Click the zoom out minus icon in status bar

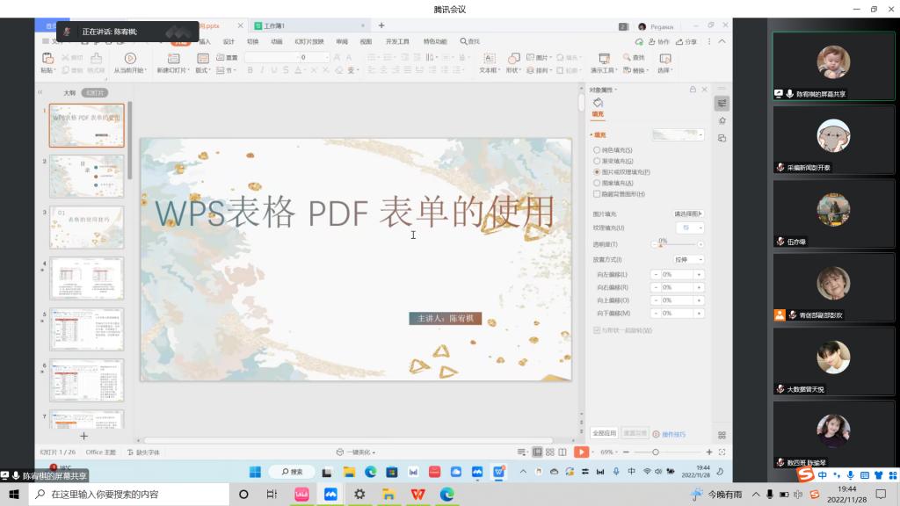pos(626,452)
